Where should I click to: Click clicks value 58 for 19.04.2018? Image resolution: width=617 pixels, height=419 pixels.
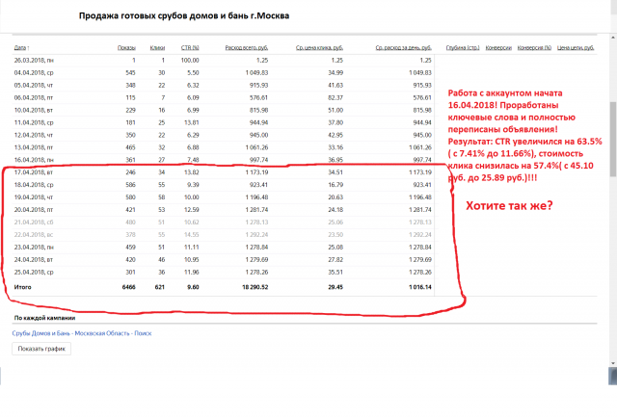[161, 197]
